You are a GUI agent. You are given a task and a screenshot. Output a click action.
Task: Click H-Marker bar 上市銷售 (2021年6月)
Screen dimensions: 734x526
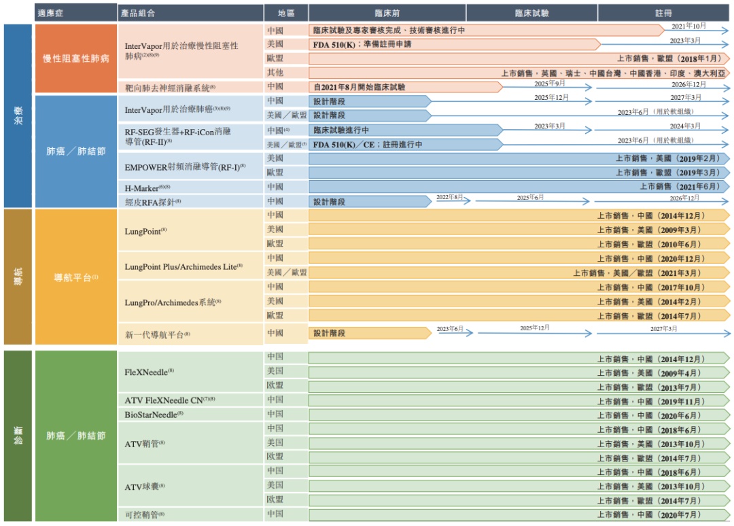click(519, 187)
